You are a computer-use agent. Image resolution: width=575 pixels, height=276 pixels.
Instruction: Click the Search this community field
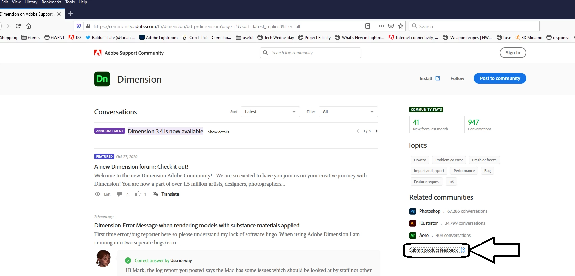pyautogui.click(x=310, y=53)
